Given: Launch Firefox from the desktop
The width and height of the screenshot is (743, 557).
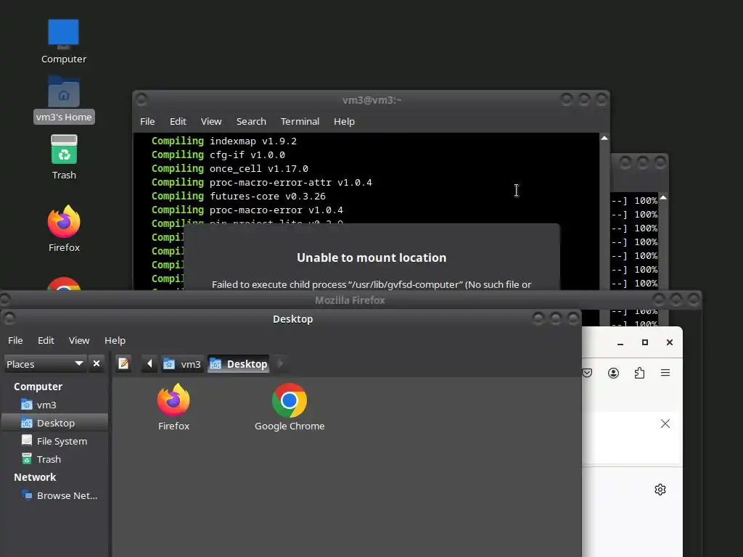Looking at the screenshot, I should point(64,228).
